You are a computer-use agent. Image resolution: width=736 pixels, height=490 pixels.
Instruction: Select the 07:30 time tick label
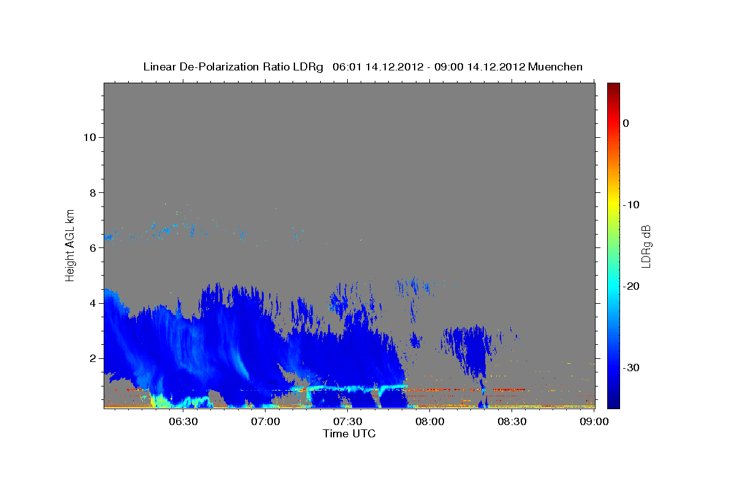pyautogui.click(x=348, y=422)
